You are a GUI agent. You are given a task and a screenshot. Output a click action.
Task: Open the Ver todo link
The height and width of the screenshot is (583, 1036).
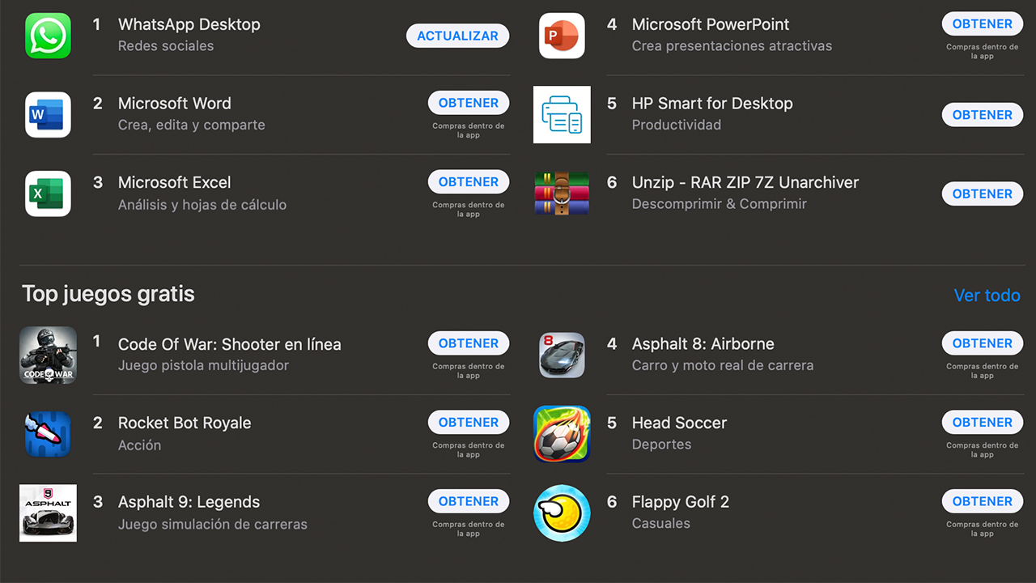[987, 296]
